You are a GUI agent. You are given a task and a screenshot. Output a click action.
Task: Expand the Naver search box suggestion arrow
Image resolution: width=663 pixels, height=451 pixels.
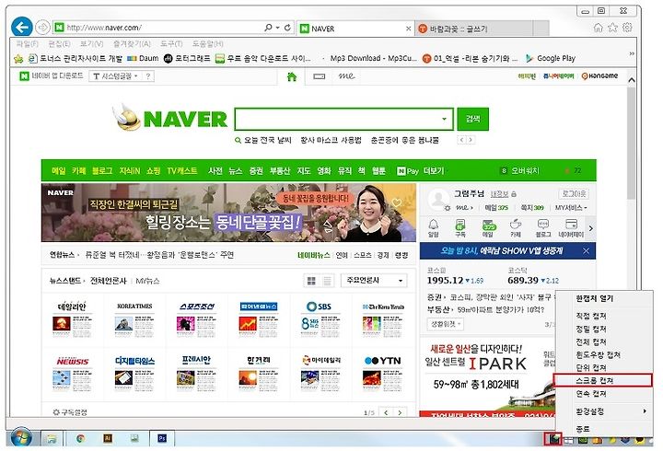point(444,119)
